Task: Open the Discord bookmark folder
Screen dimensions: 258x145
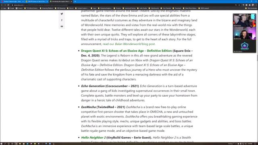Action: pos(70,8)
